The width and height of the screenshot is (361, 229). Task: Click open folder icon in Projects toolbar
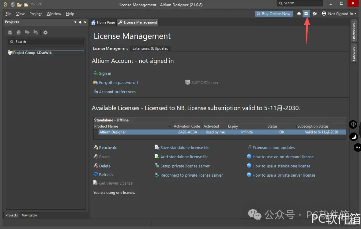coord(27,32)
